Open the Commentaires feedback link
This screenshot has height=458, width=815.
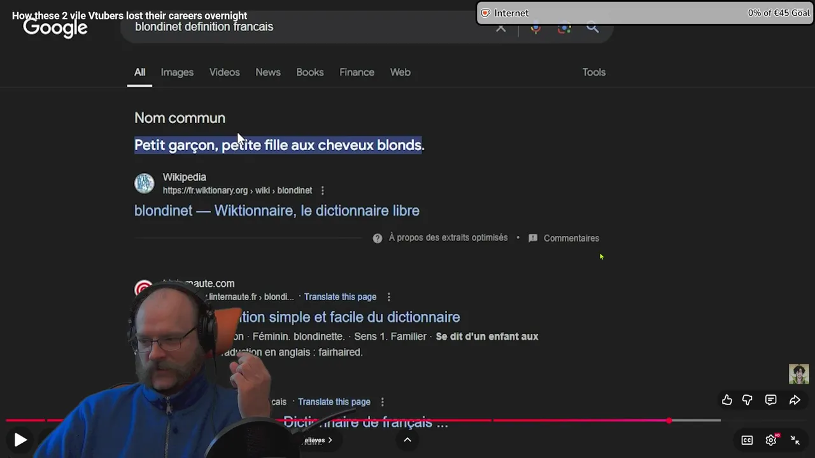(571, 239)
